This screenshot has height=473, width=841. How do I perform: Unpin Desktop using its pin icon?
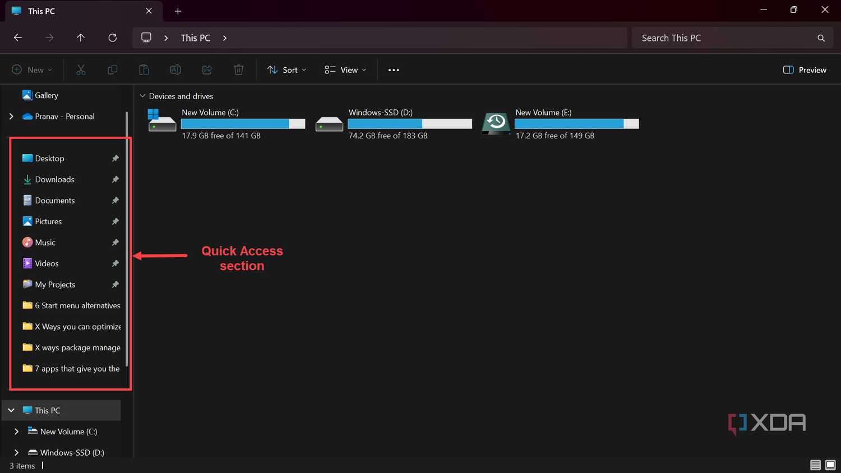tap(115, 158)
